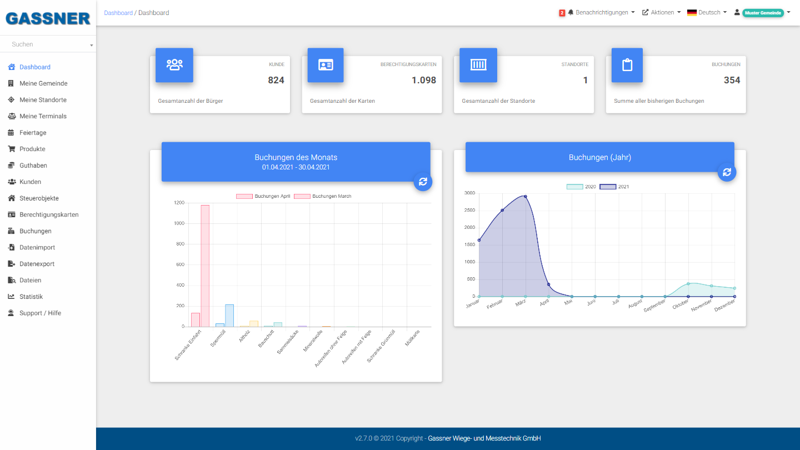Expand the Aktionen dropdown menu
Screen dimensions: 800x450
coord(661,12)
